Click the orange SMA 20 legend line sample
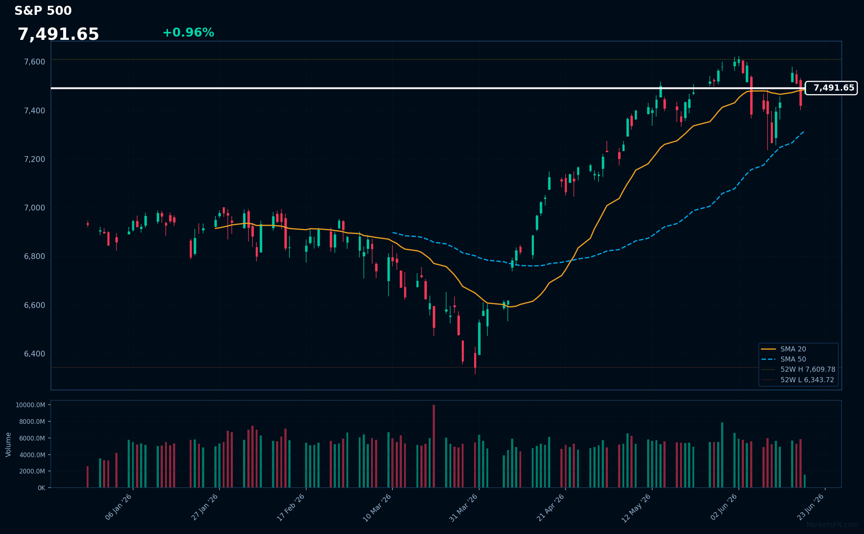The height and width of the screenshot is (534, 864). (x=768, y=349)
